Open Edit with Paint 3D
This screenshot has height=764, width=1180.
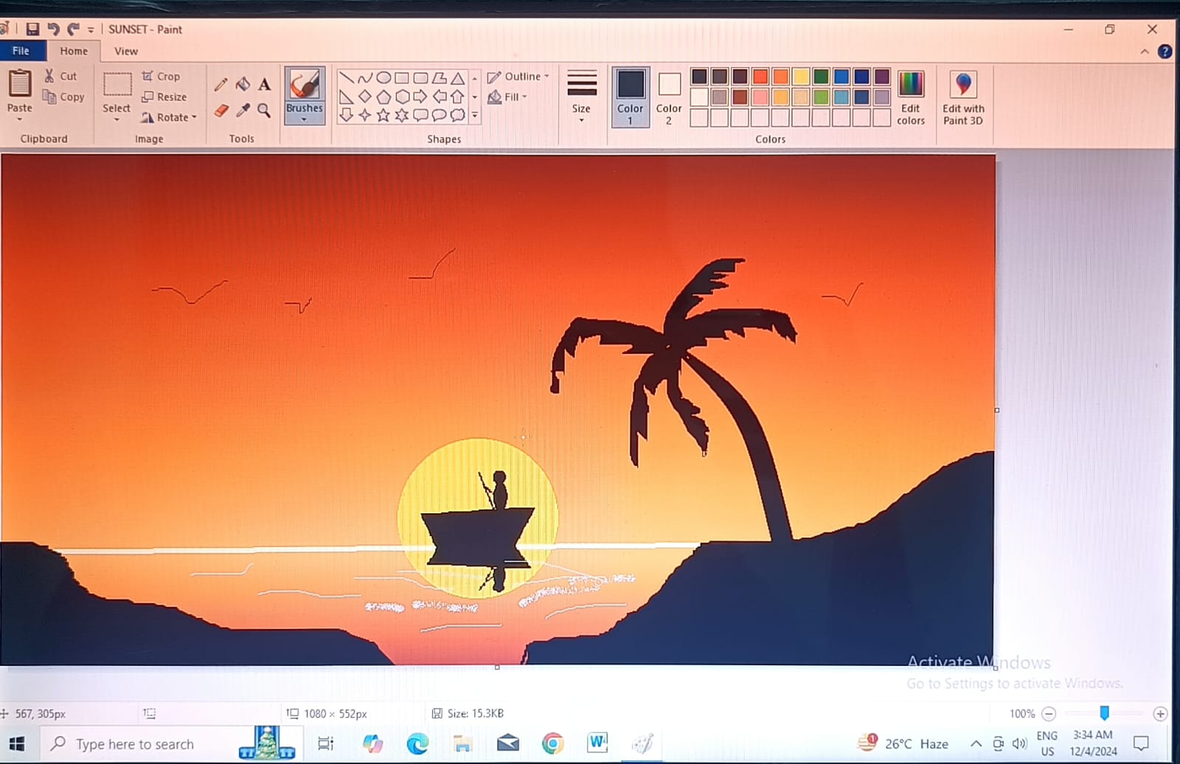962,97
